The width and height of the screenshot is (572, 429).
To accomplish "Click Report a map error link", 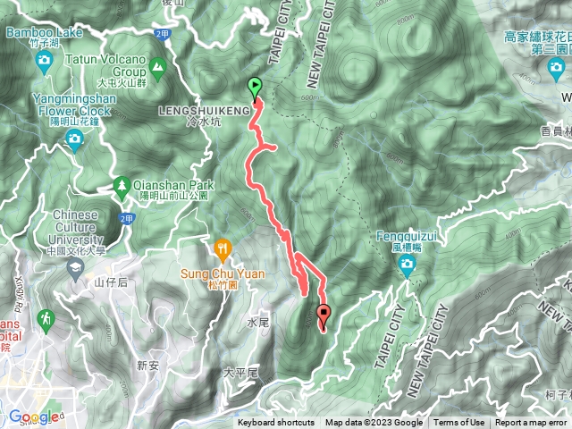I will pyautogui.click(x=531, y=423).
